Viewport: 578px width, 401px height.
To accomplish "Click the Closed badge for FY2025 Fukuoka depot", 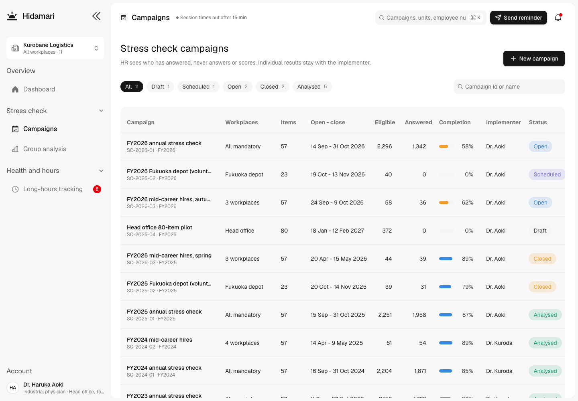I will tap(542, 287).
